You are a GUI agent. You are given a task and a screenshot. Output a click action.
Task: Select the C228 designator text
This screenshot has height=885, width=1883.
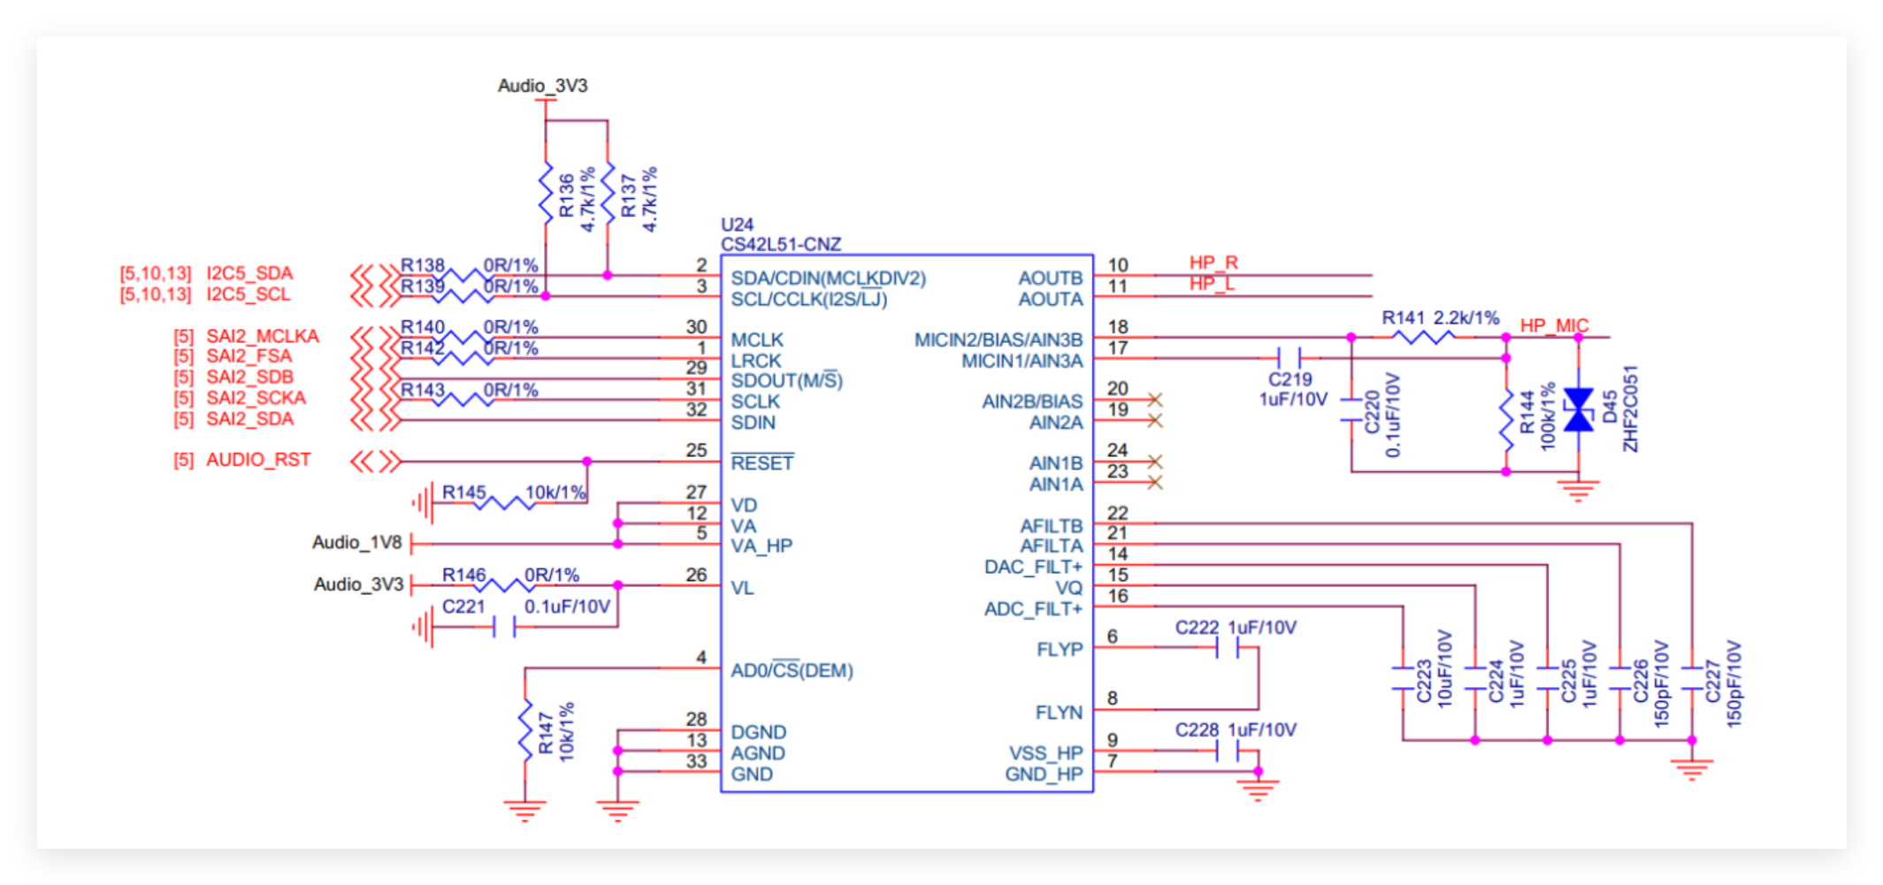[x=1197, y=730]
